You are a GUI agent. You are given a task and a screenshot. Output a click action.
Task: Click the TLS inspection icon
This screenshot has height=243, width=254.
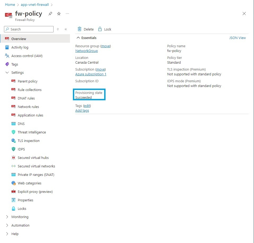[x=14, y=141]
